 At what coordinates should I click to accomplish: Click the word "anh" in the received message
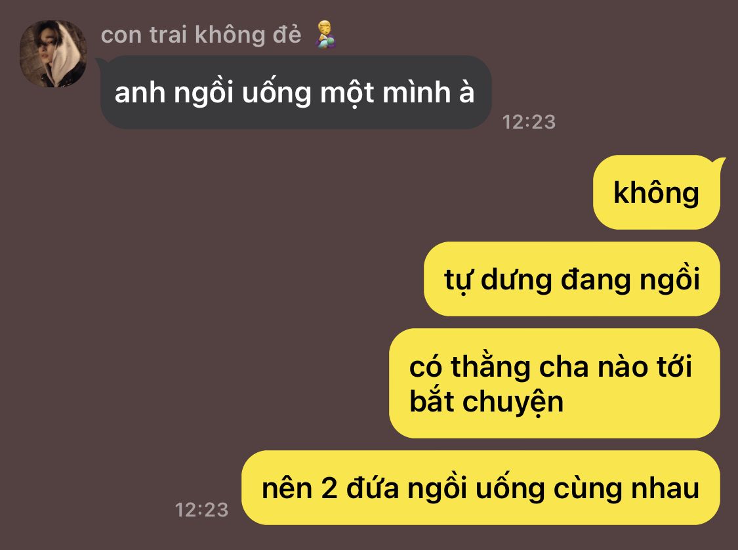click(140, 93)
